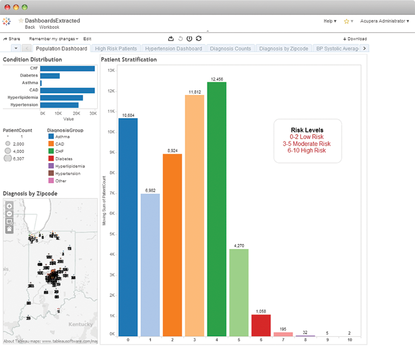415x347 pixels.
Task: Zoom out on the zipcode map
Action: tap(9, 213)
